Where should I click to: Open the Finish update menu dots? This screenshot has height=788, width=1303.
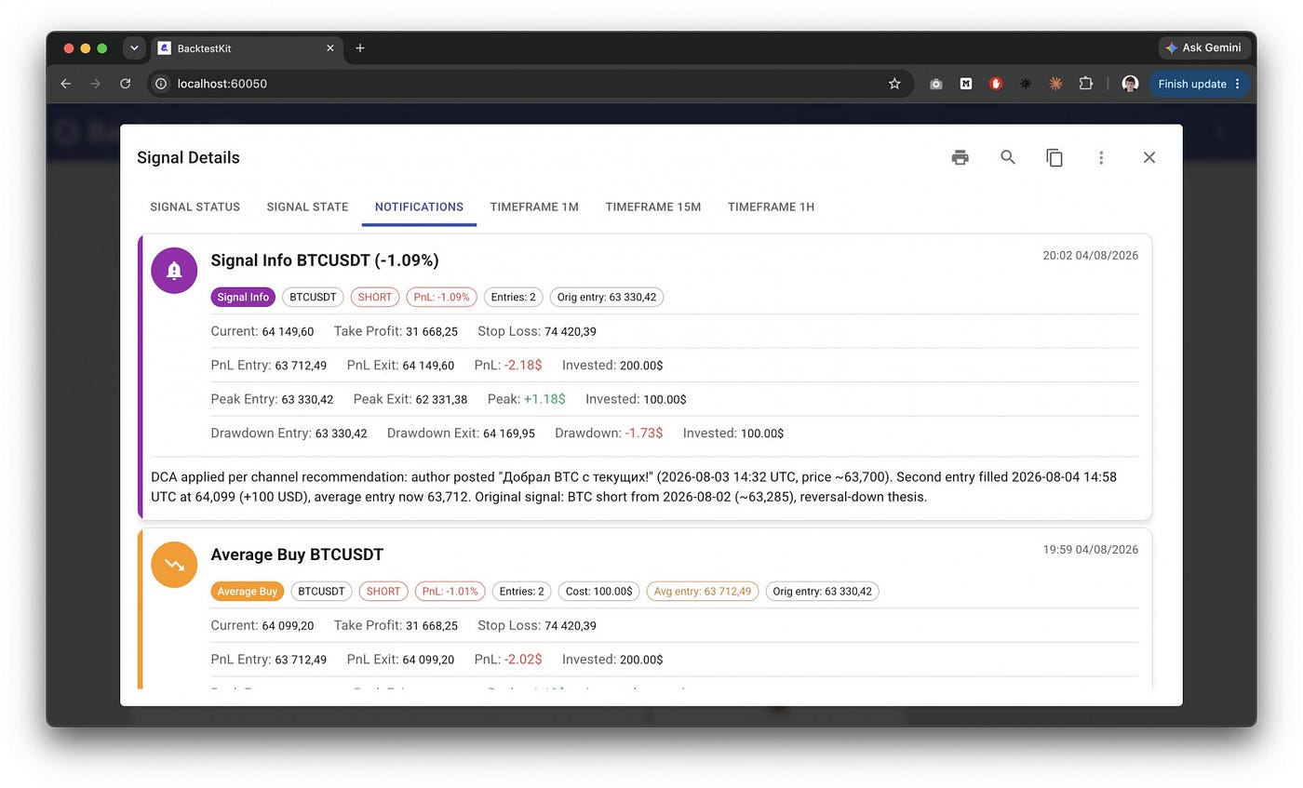1237,84
